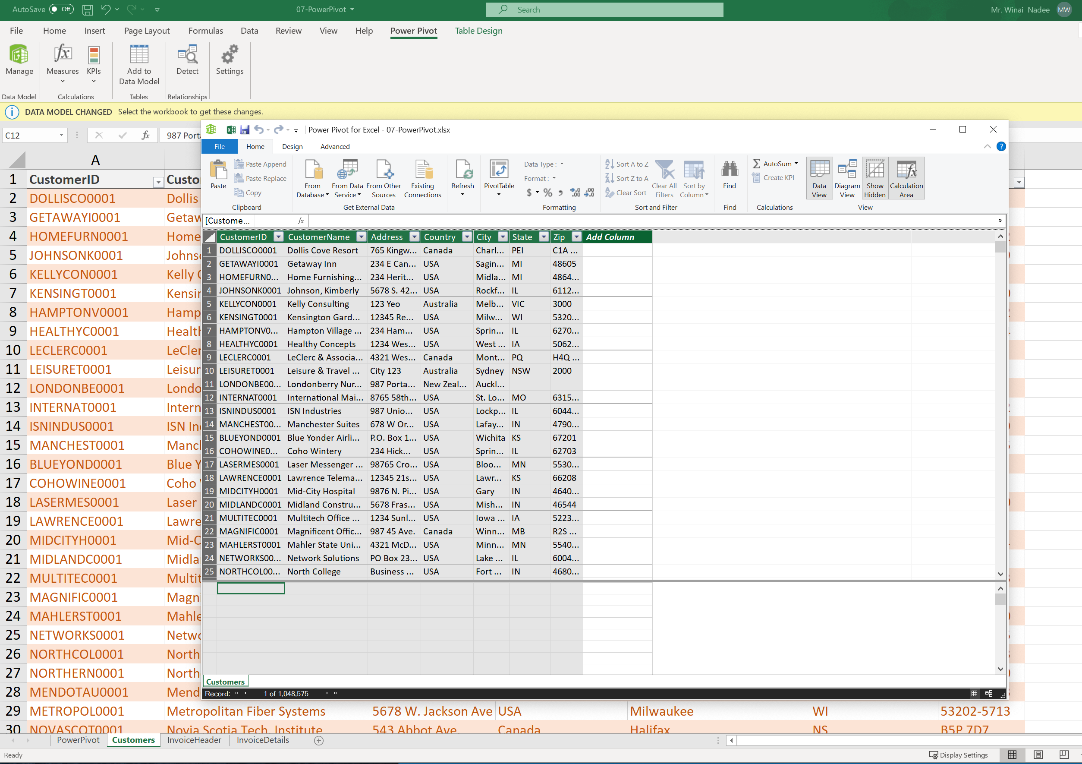Screen dimensions: 1082x764
Task: Click Create KPI
Action: (x=774, y=178)
